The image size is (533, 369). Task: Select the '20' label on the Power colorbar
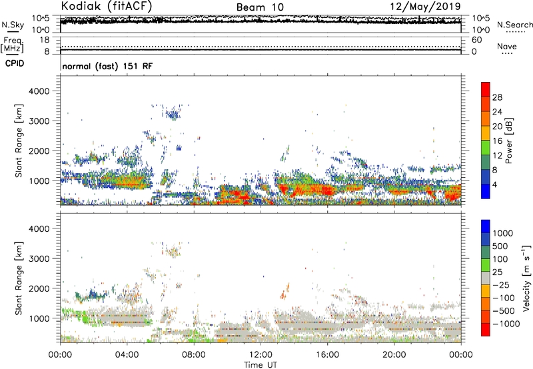497,127
